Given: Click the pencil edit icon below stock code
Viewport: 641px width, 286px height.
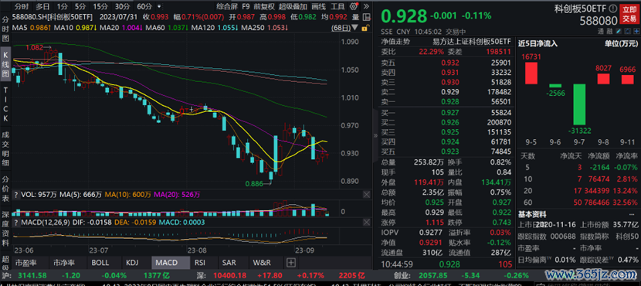Looking at the screenshot, I should 619,31.
